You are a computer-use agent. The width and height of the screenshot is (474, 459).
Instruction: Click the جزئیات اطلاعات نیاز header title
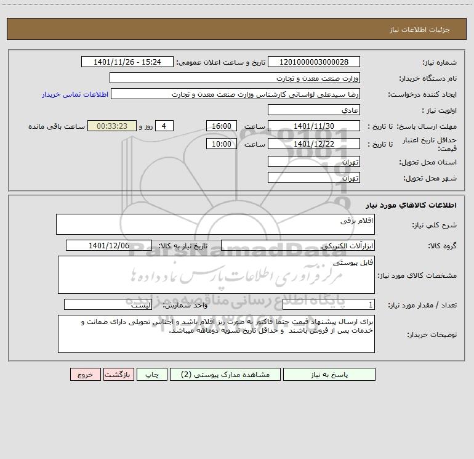point(420,30)
